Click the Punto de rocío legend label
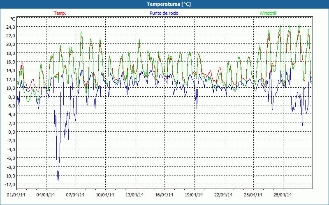 [x=164, y=13]
